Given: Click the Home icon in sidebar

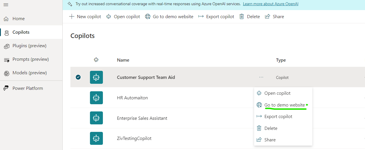Looking at the screenshot, I should (x=6, y=19).
